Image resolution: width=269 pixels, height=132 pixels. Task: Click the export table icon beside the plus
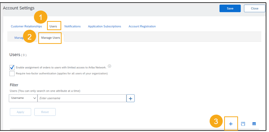pyautogui.click(x=243, y=124)
